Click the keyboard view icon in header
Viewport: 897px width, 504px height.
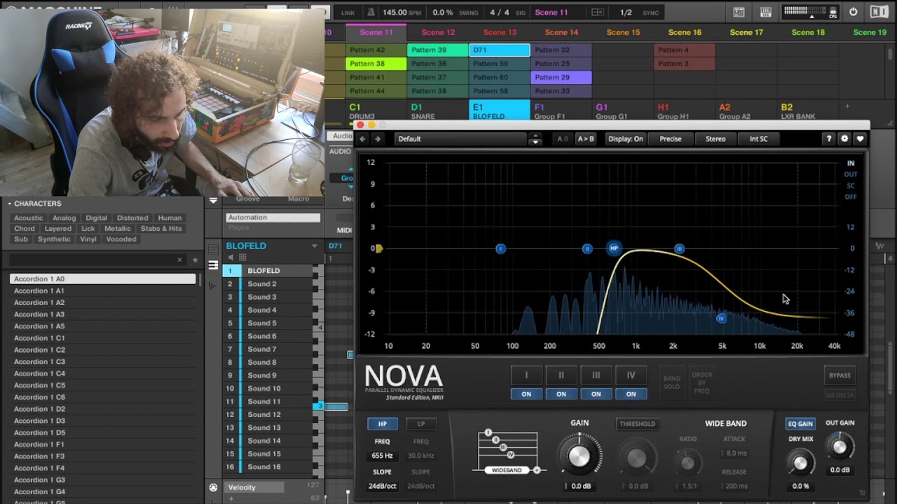tap(766, 12)
